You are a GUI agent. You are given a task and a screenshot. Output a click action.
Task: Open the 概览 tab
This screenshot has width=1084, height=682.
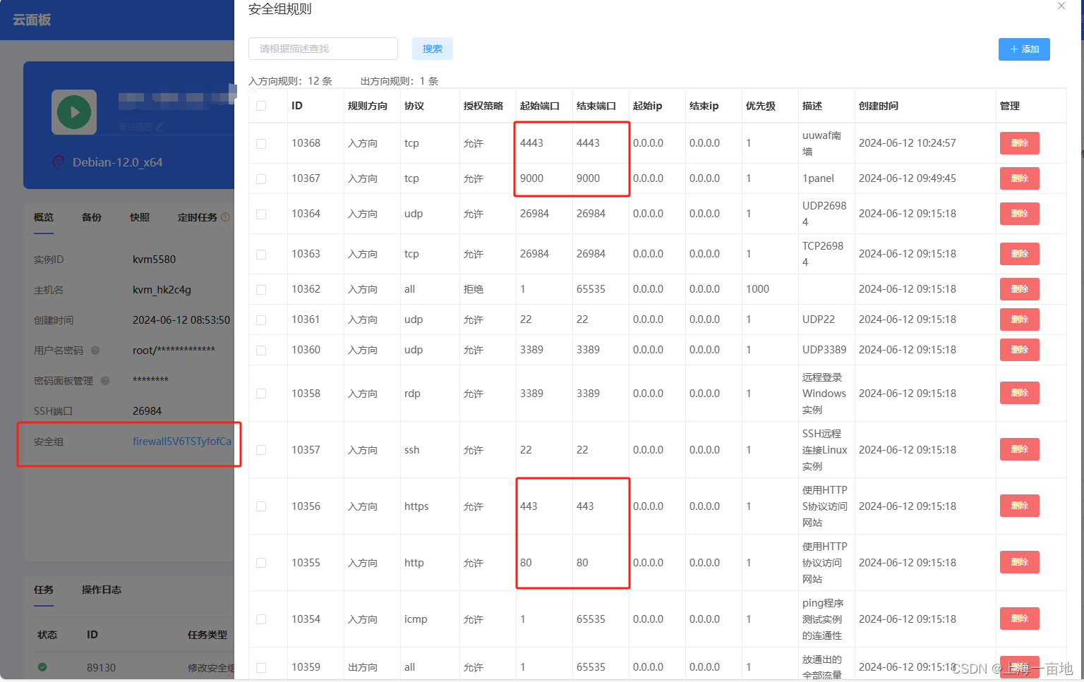[x=44, y=217]
